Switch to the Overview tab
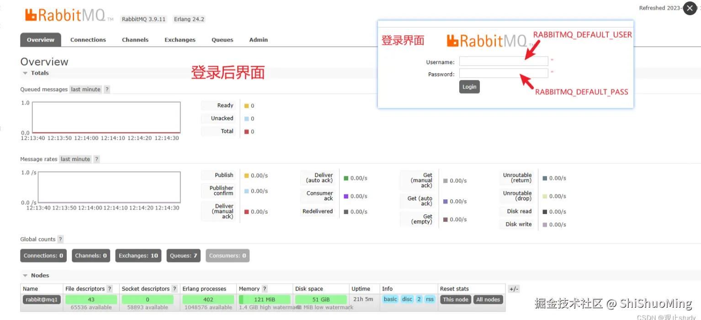 click(x=41, y=40)
